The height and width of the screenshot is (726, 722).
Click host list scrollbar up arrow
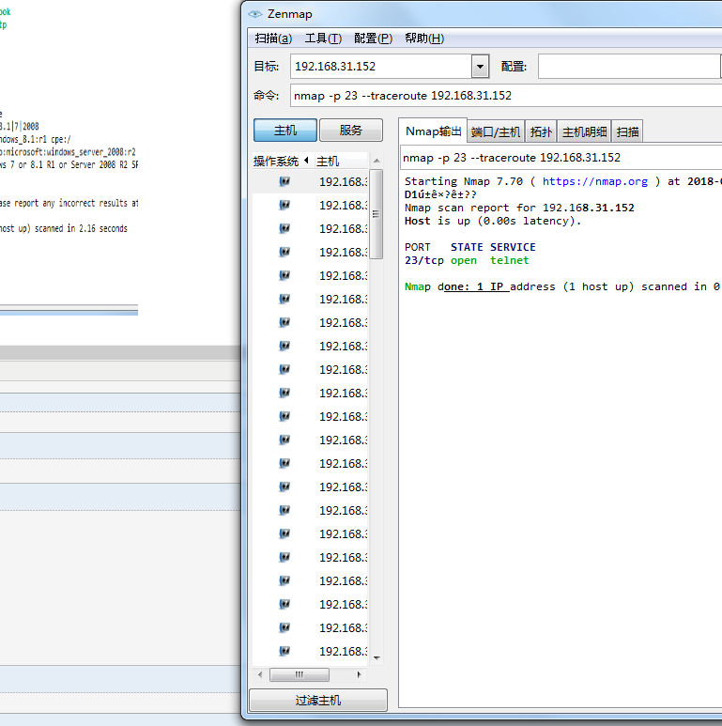376,161
